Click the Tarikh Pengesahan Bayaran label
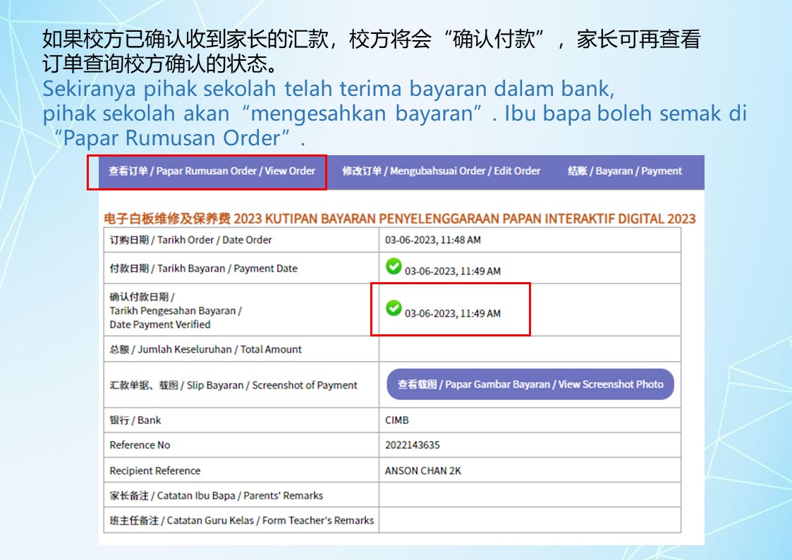The width and height of the screenshot is (792, 560). 176,310
